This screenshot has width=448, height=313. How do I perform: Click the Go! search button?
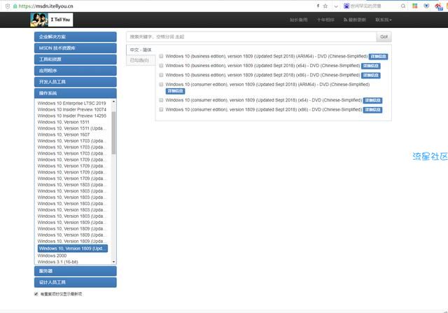tap(384, 36)
